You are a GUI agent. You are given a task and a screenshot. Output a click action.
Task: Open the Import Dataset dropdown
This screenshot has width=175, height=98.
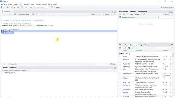click(134, 14)
